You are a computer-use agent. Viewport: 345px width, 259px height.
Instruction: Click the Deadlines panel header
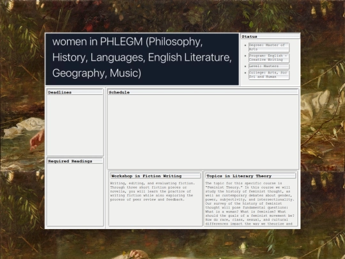tap(75, 92)
